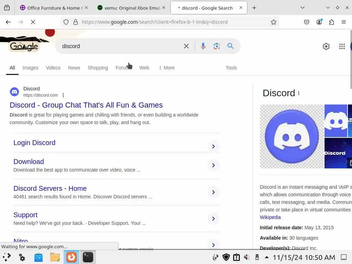Search by image with Google Lens
The width and height of the screenshot is (352, 264).
[x=217, y=46]
